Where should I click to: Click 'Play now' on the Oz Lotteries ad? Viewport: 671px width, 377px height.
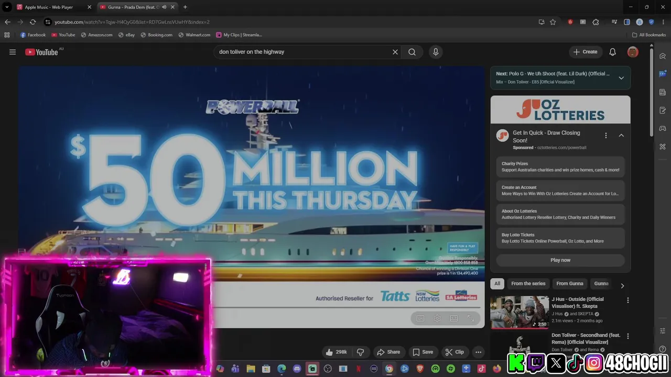[x=560, y=260]
